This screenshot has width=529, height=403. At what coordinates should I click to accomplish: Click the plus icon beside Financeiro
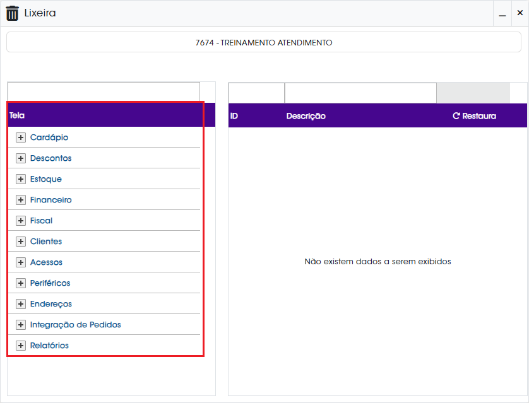tap(21, 200)
